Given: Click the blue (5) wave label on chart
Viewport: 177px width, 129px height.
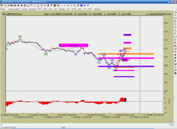Looking at the screenshot, I should click(x=115, y=70).
